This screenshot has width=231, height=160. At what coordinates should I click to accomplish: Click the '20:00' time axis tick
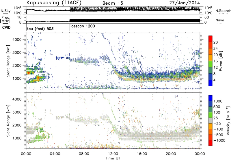171,154
